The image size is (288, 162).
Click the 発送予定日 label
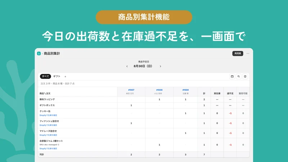(x=144, y=62)
